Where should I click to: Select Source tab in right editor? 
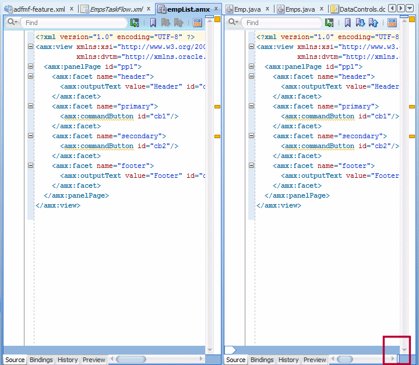235,360
